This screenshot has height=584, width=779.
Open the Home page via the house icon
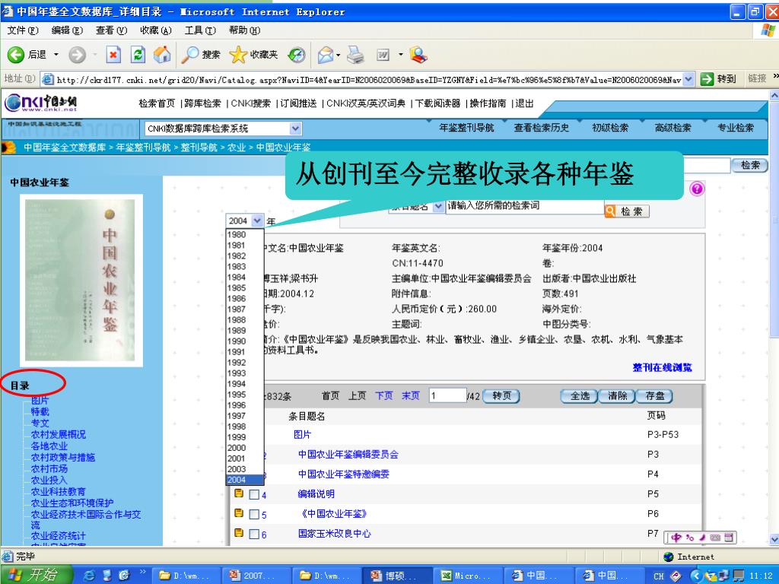pyautogui.click(x=162, y=55)
